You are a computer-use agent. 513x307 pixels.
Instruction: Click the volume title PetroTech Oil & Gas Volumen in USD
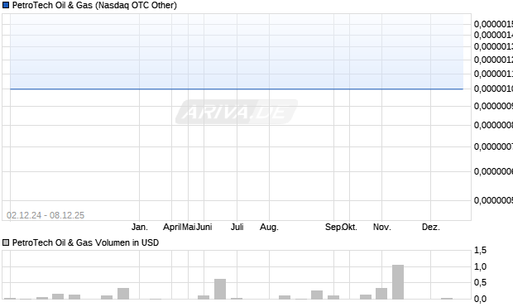pos(85,242)
